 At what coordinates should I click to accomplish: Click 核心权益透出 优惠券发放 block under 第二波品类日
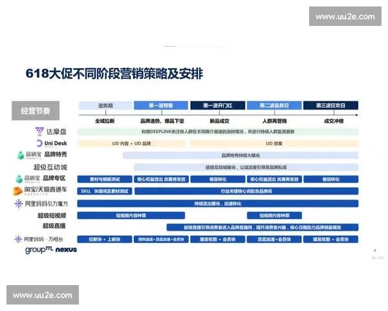[274, 179]
